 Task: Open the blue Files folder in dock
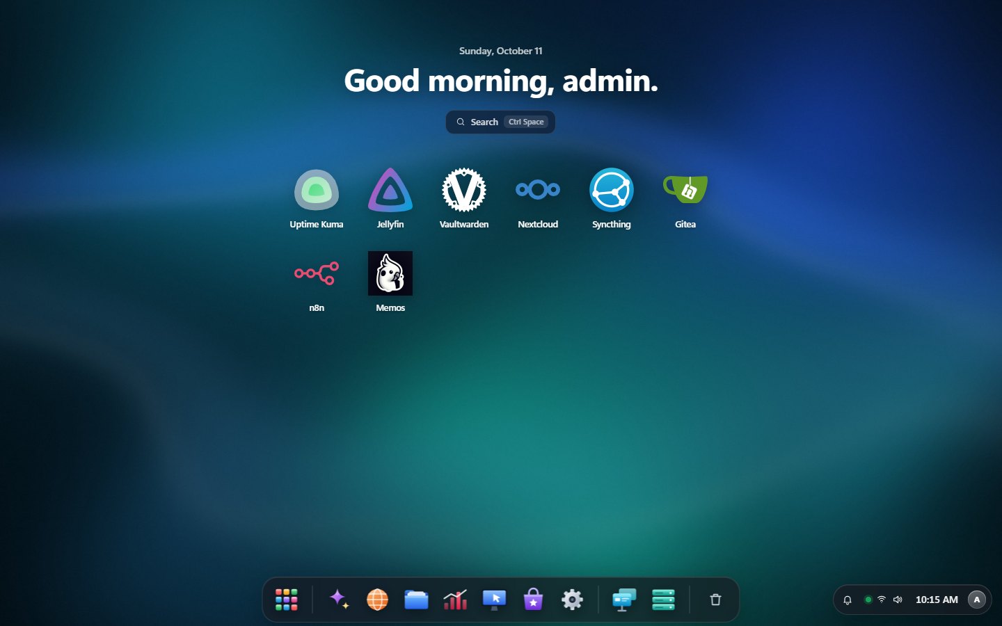click(x=416, y=600)
